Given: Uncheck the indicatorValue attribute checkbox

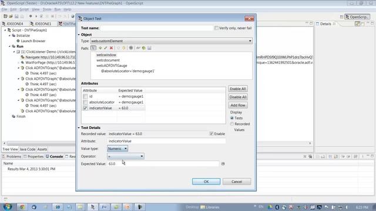Looking at the screenshot, I should pos(85,108).
